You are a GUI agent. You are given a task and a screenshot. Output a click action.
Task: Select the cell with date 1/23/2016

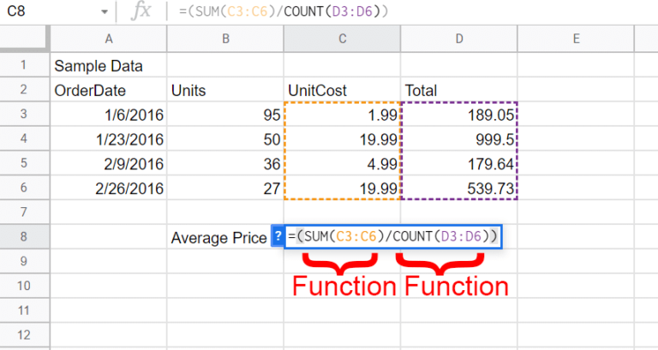(109, 139)
